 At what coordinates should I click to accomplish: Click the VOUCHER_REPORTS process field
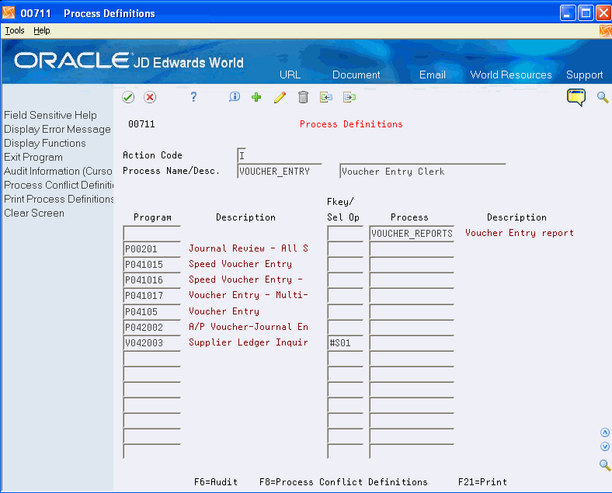[412, 233]
